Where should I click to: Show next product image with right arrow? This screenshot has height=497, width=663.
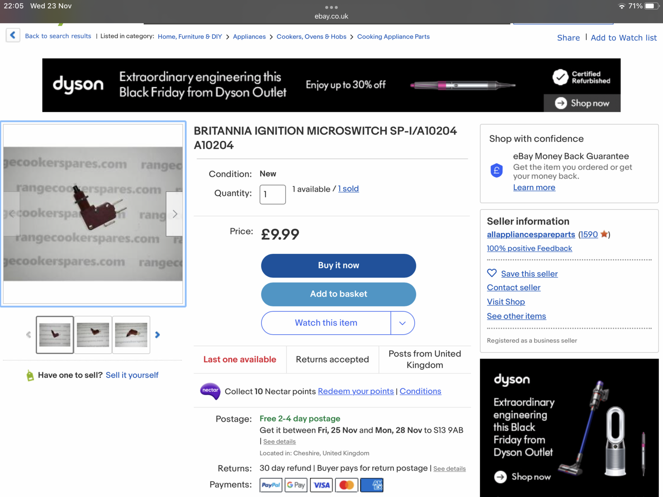click(175, 214)
